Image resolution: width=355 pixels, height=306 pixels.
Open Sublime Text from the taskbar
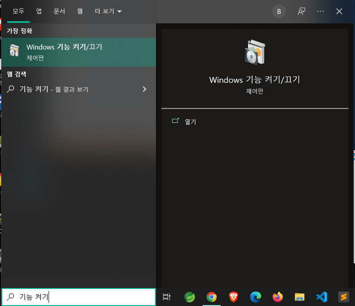pos(344,297)
